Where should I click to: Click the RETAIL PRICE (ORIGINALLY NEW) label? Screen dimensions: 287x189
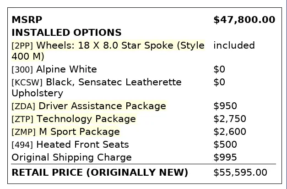coord(100,172)
